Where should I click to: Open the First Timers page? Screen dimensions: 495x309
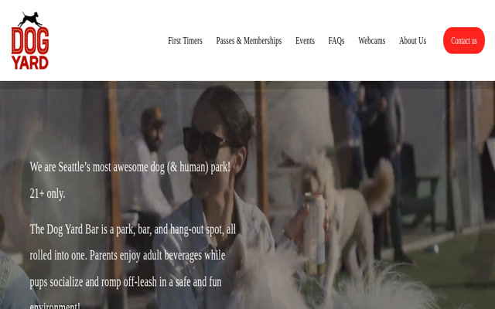[185, 41]
